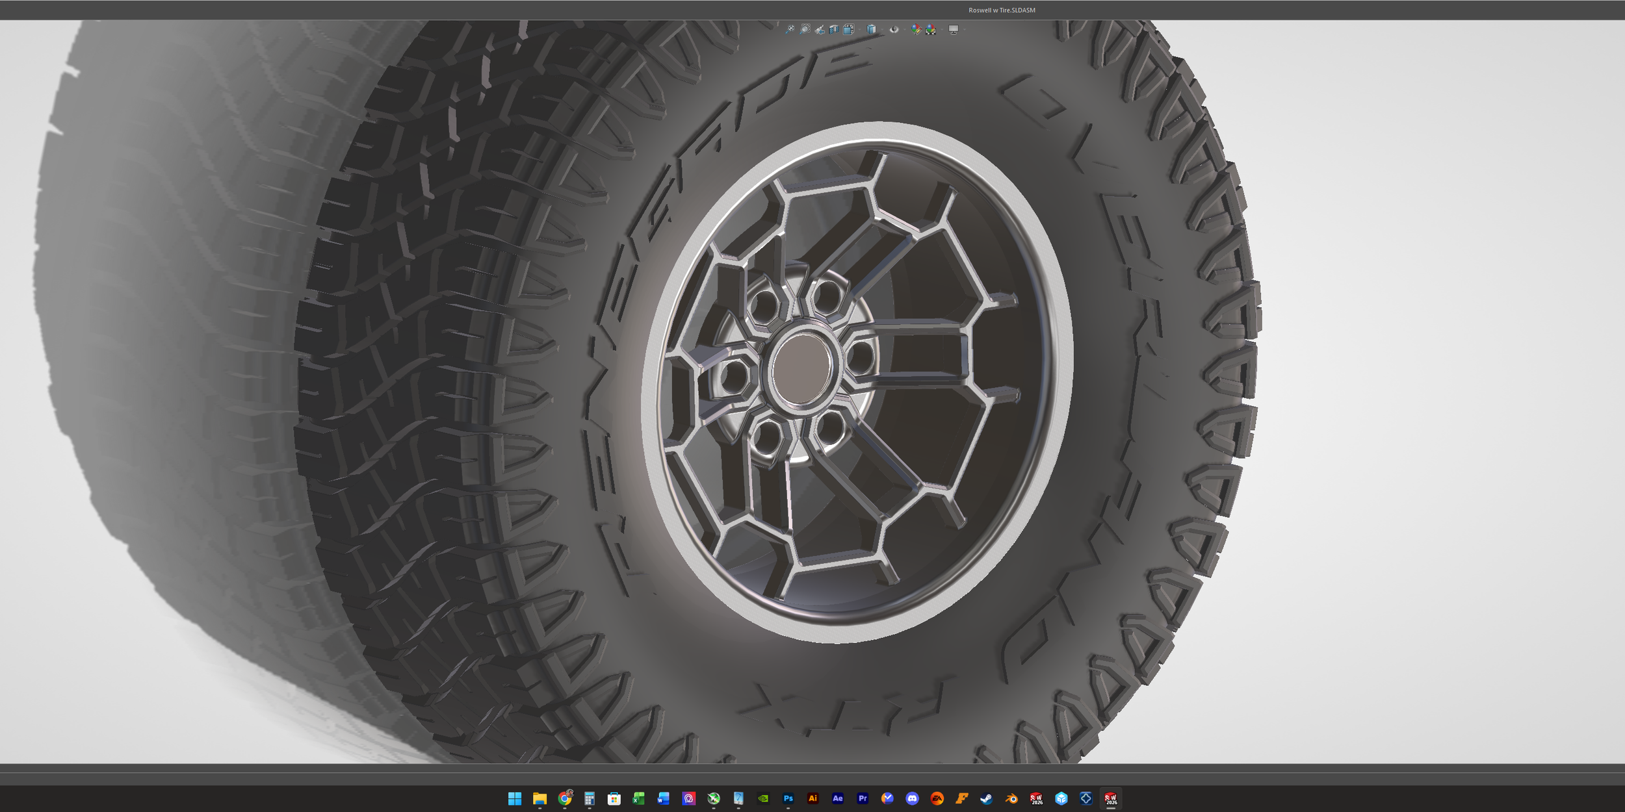1625x812 pixels.
Task: Toggle the Section View tool
Action: pos(834,29)
